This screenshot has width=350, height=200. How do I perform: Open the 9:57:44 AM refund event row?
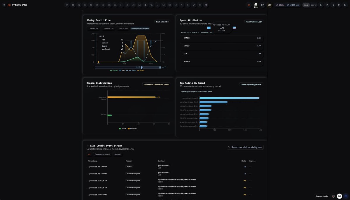(175, 167)
